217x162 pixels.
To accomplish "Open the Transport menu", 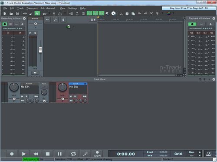I will (32, 8).
